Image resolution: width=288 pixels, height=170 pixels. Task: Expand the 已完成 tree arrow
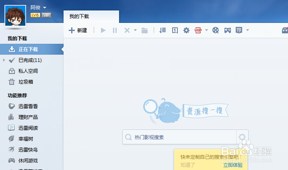coord(4,60)
